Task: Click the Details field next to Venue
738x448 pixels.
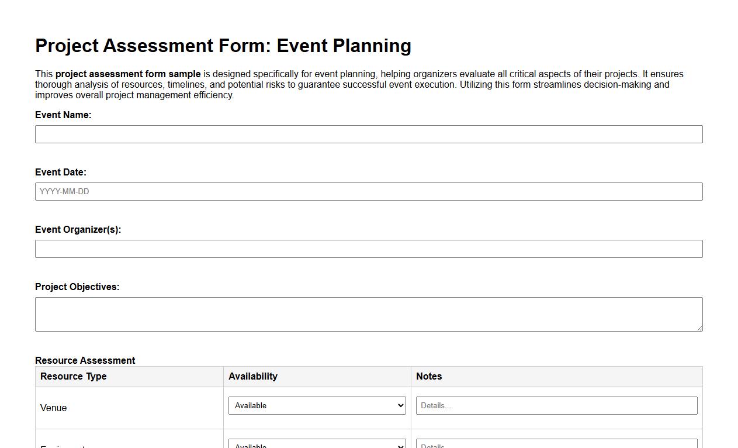Action: point(556,405)
